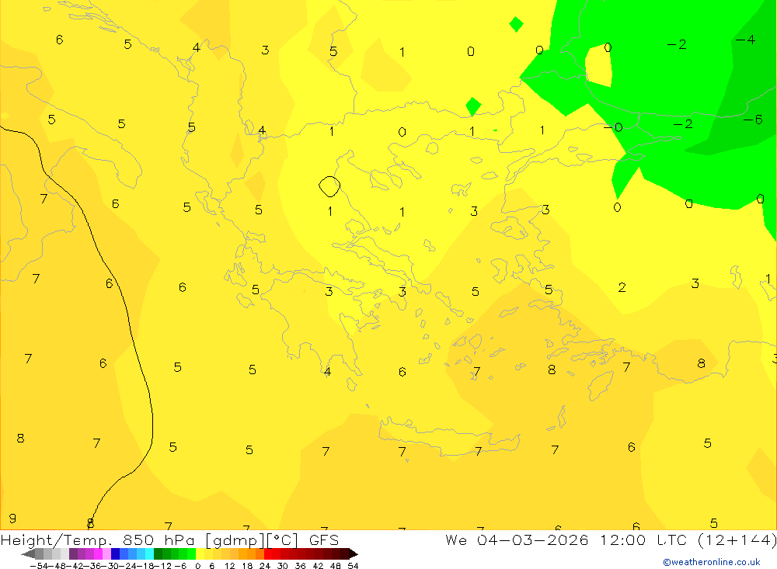Click the '12:00 UTC' time text

(643, 540)
